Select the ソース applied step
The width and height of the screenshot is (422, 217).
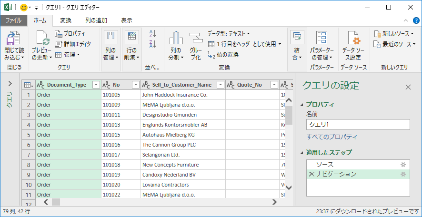point(325,164)
